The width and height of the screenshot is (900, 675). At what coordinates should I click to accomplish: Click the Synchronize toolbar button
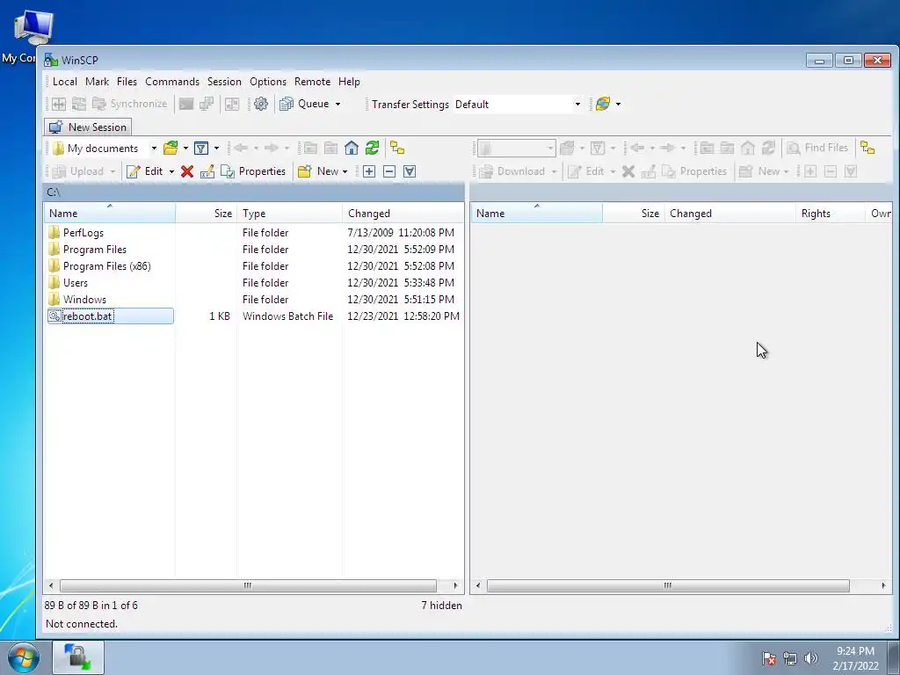click(130, 104)
